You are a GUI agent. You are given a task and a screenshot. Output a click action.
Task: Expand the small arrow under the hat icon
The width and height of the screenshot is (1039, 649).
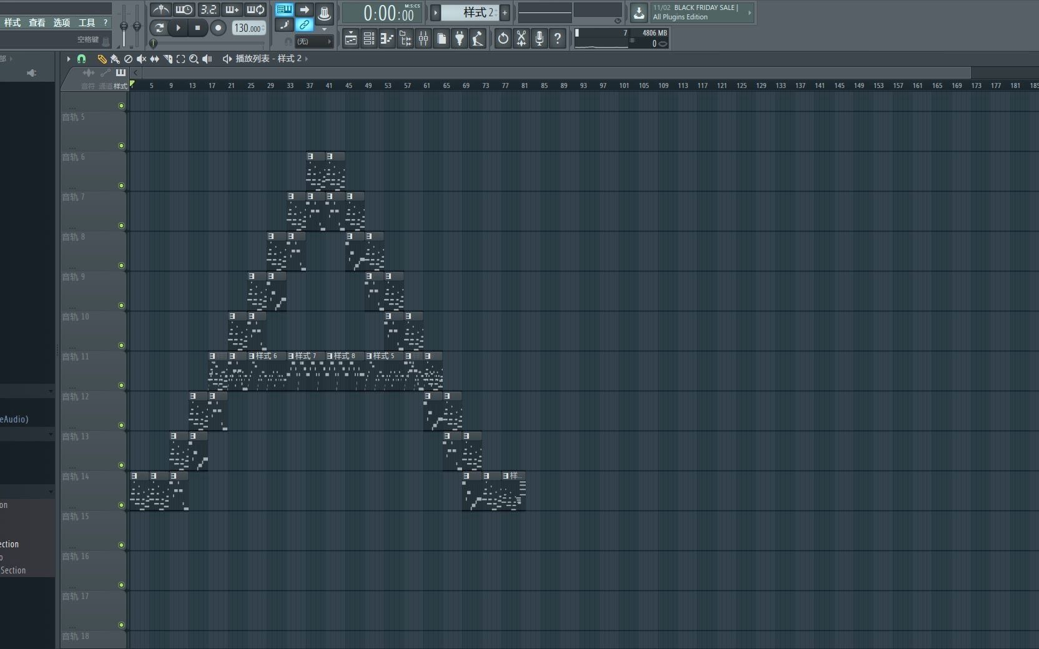point(324,29)
